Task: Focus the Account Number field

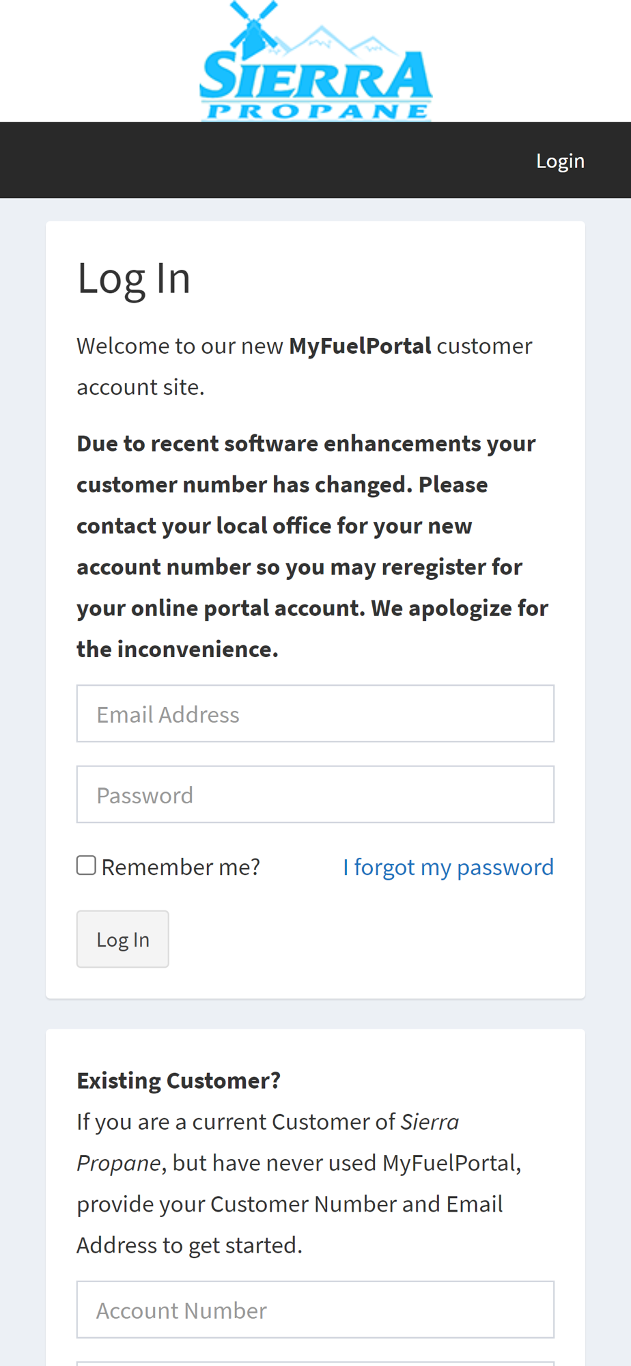Action: pyautogui.click(x=315, y=1309)
